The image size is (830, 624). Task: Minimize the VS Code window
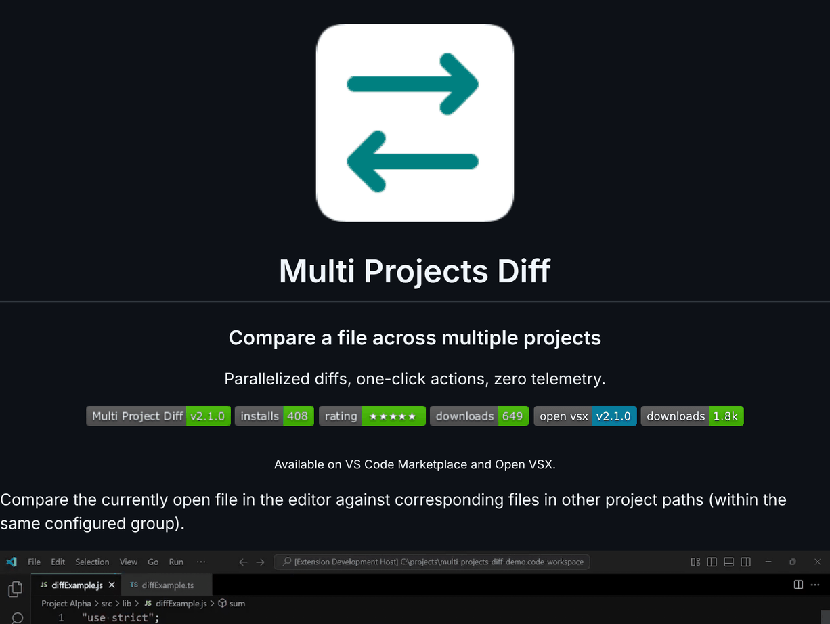[768, 562]
